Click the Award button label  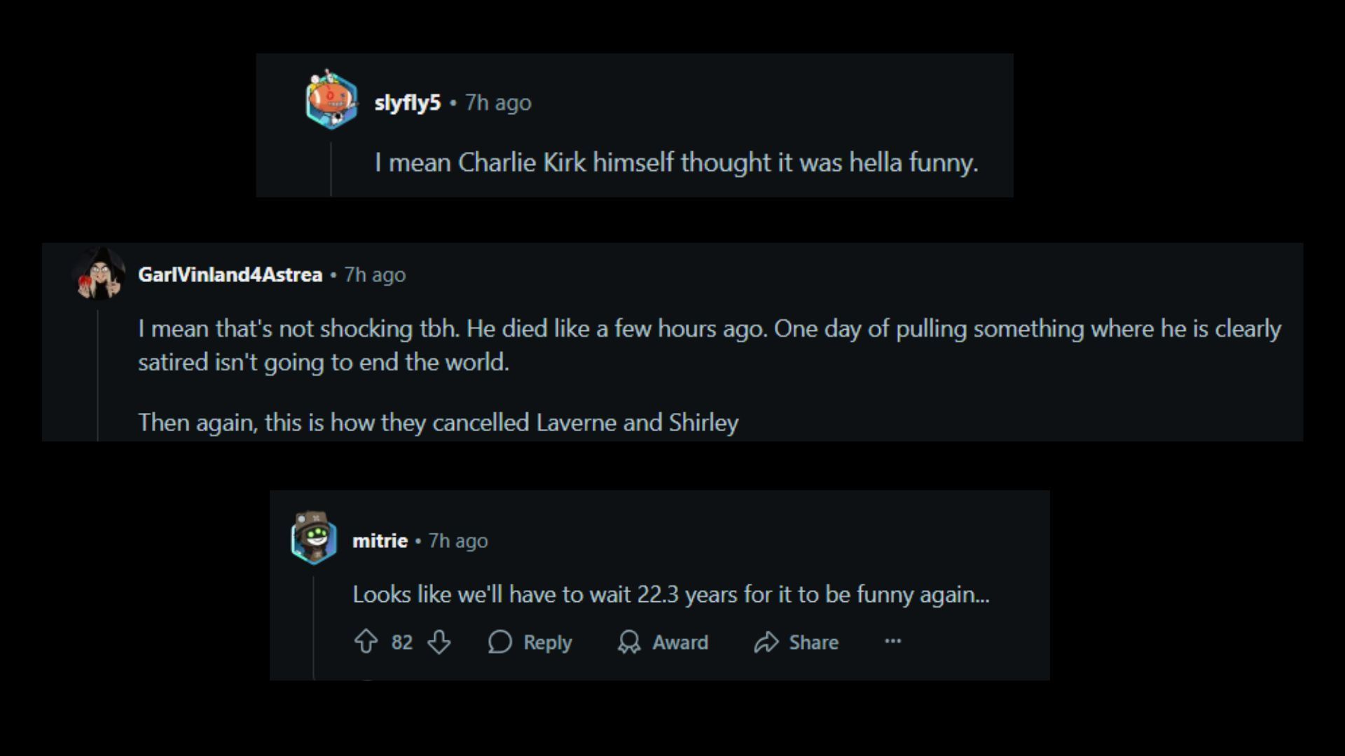(x=680, y=642)
